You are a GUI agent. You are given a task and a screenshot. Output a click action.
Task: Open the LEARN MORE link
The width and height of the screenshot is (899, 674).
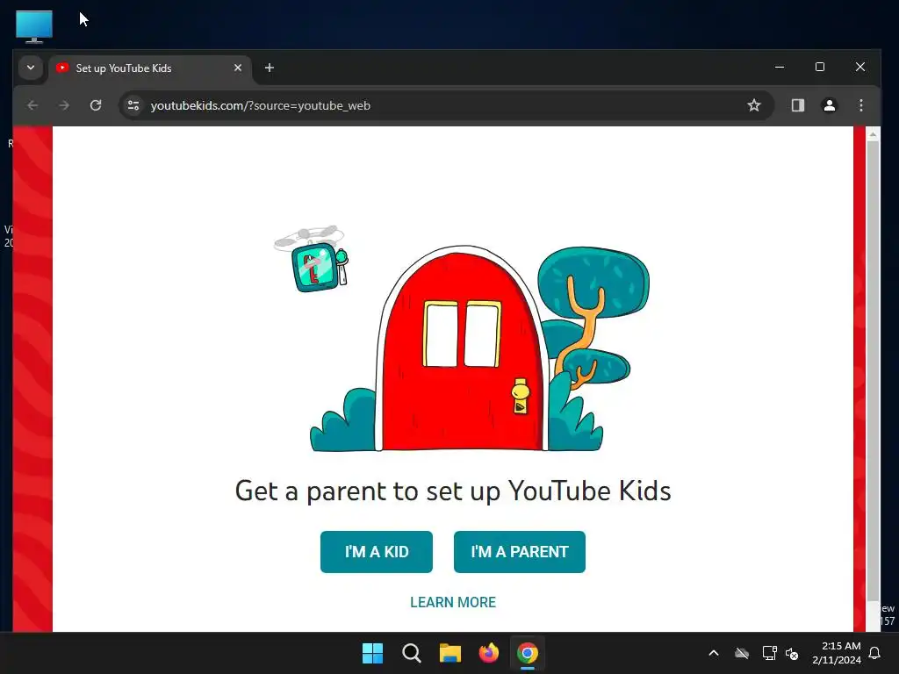tap(453, 602)
